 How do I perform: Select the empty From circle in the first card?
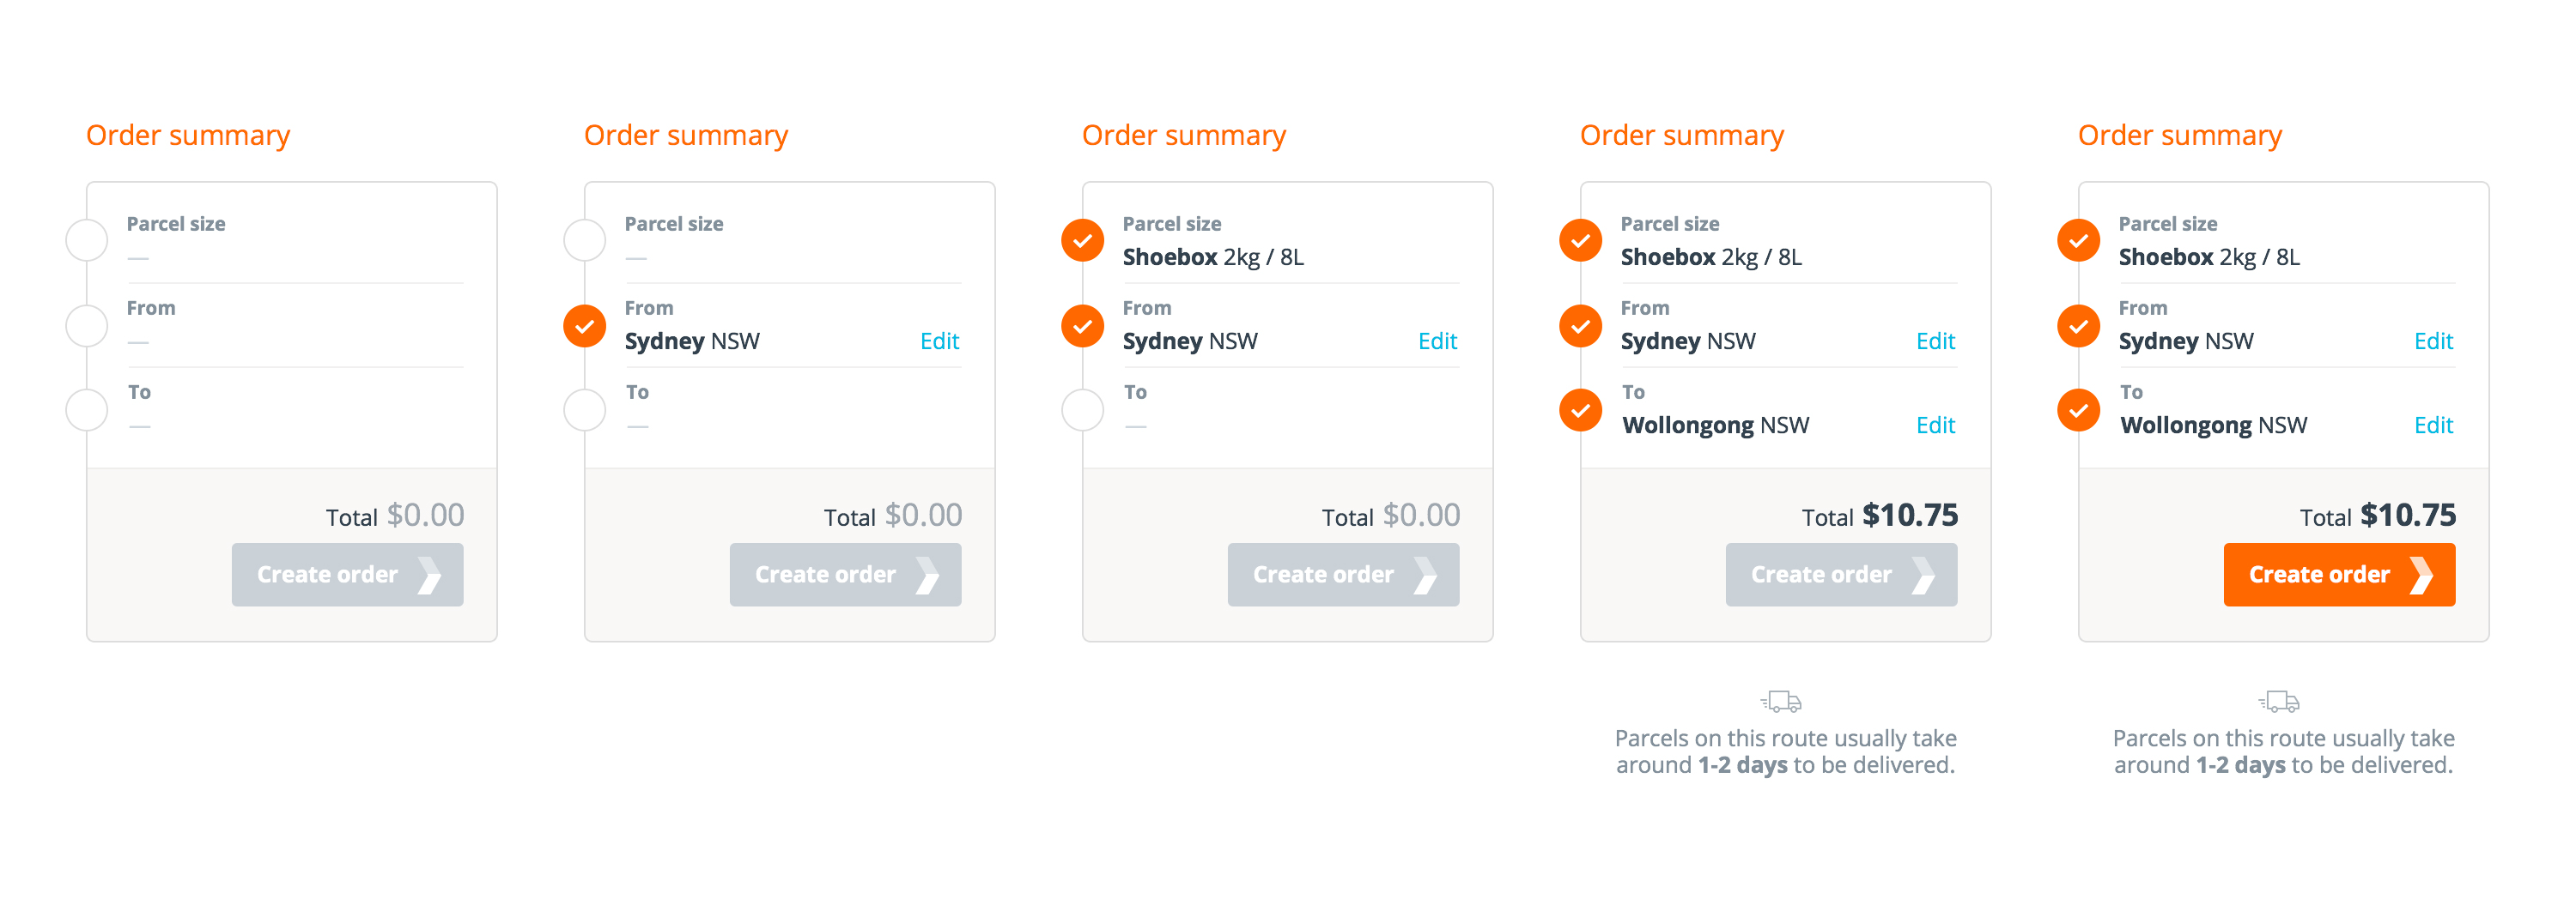point(87,326)
